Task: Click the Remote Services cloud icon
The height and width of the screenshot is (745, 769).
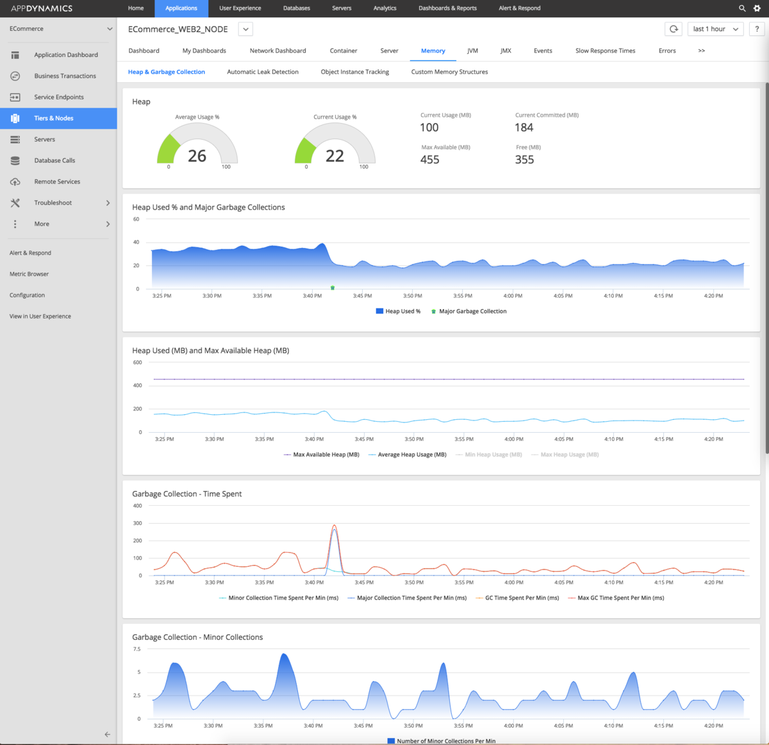Action: coord(15,182)
